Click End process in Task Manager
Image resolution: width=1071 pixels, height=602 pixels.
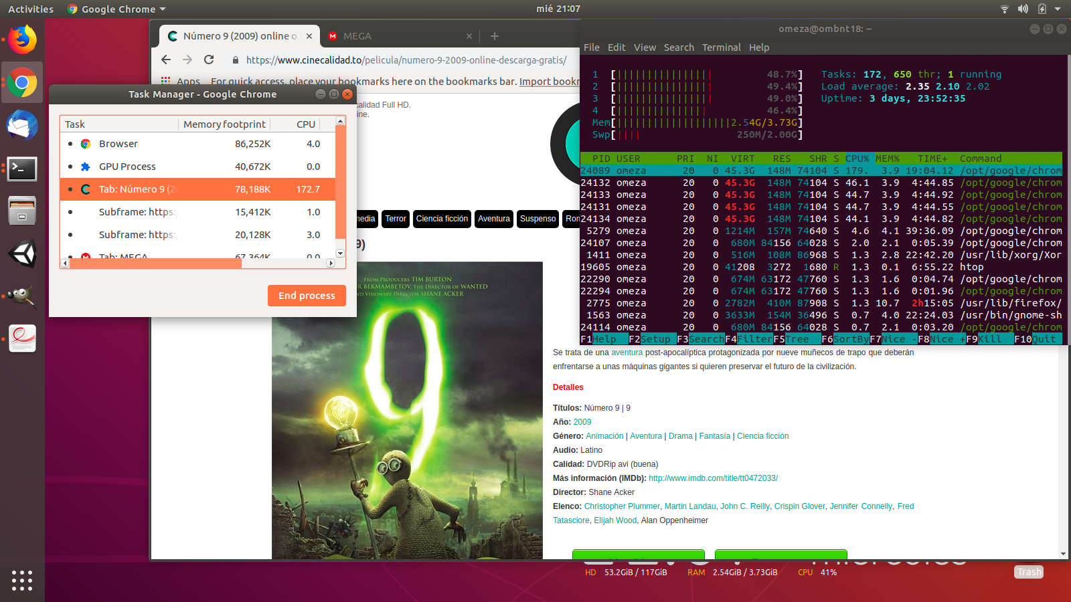307,296
